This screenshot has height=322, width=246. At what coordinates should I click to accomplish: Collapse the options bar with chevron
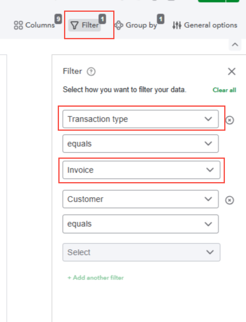[235, 45]
